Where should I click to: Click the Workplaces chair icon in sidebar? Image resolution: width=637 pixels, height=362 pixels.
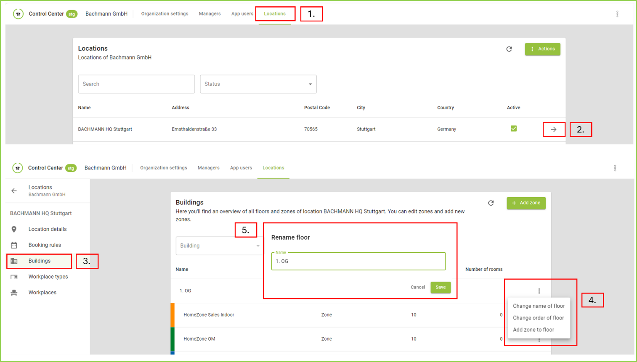coord(14,293)
